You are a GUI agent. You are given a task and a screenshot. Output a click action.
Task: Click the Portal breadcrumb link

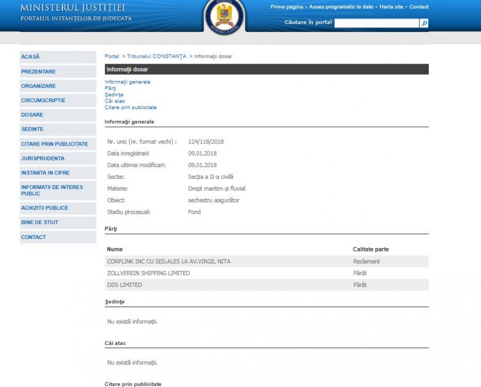click(x=111, y=56)
